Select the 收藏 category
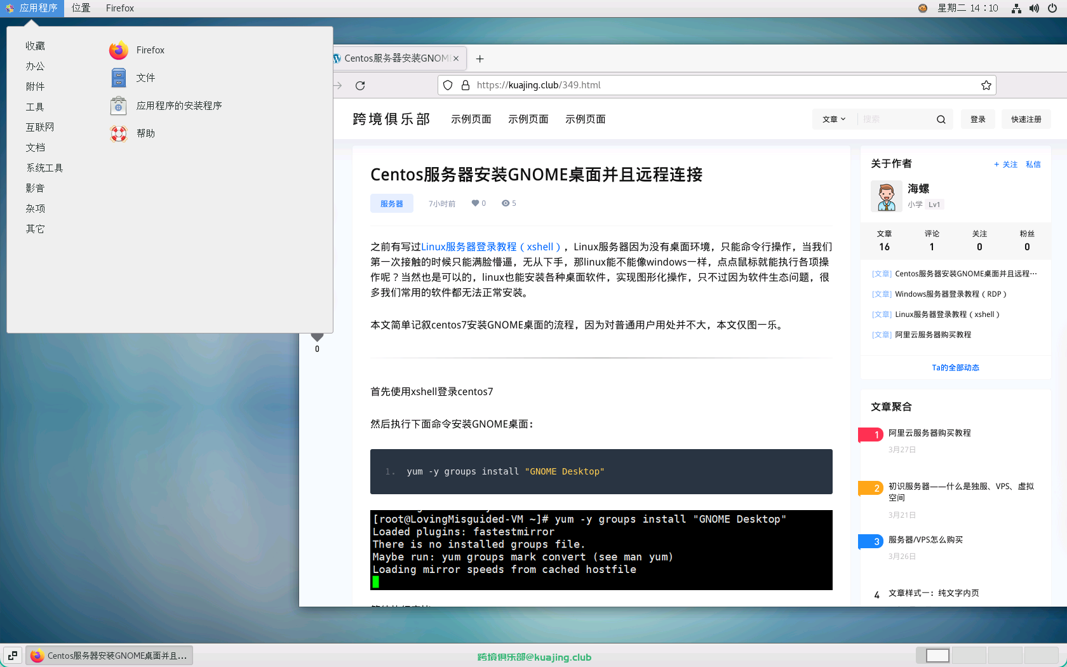The image size is (1067, 667). click(36, 46)
